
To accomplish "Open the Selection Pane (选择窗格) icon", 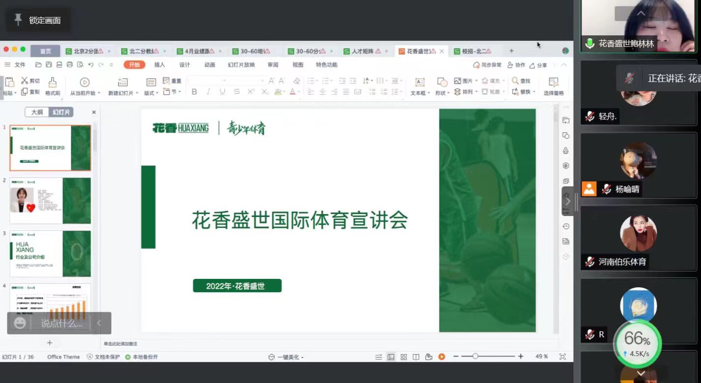I will point(554,82).
